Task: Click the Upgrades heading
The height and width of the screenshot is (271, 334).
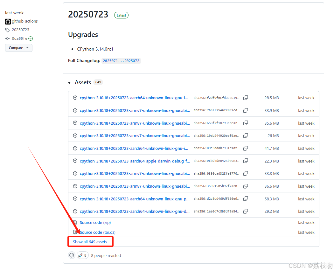Action: 83,35
